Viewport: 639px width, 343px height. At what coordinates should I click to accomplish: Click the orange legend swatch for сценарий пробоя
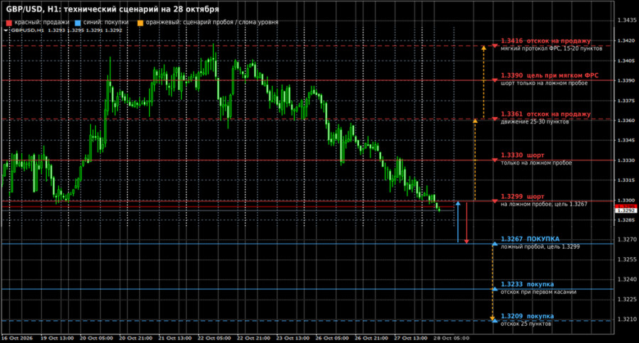click(140, 23)
